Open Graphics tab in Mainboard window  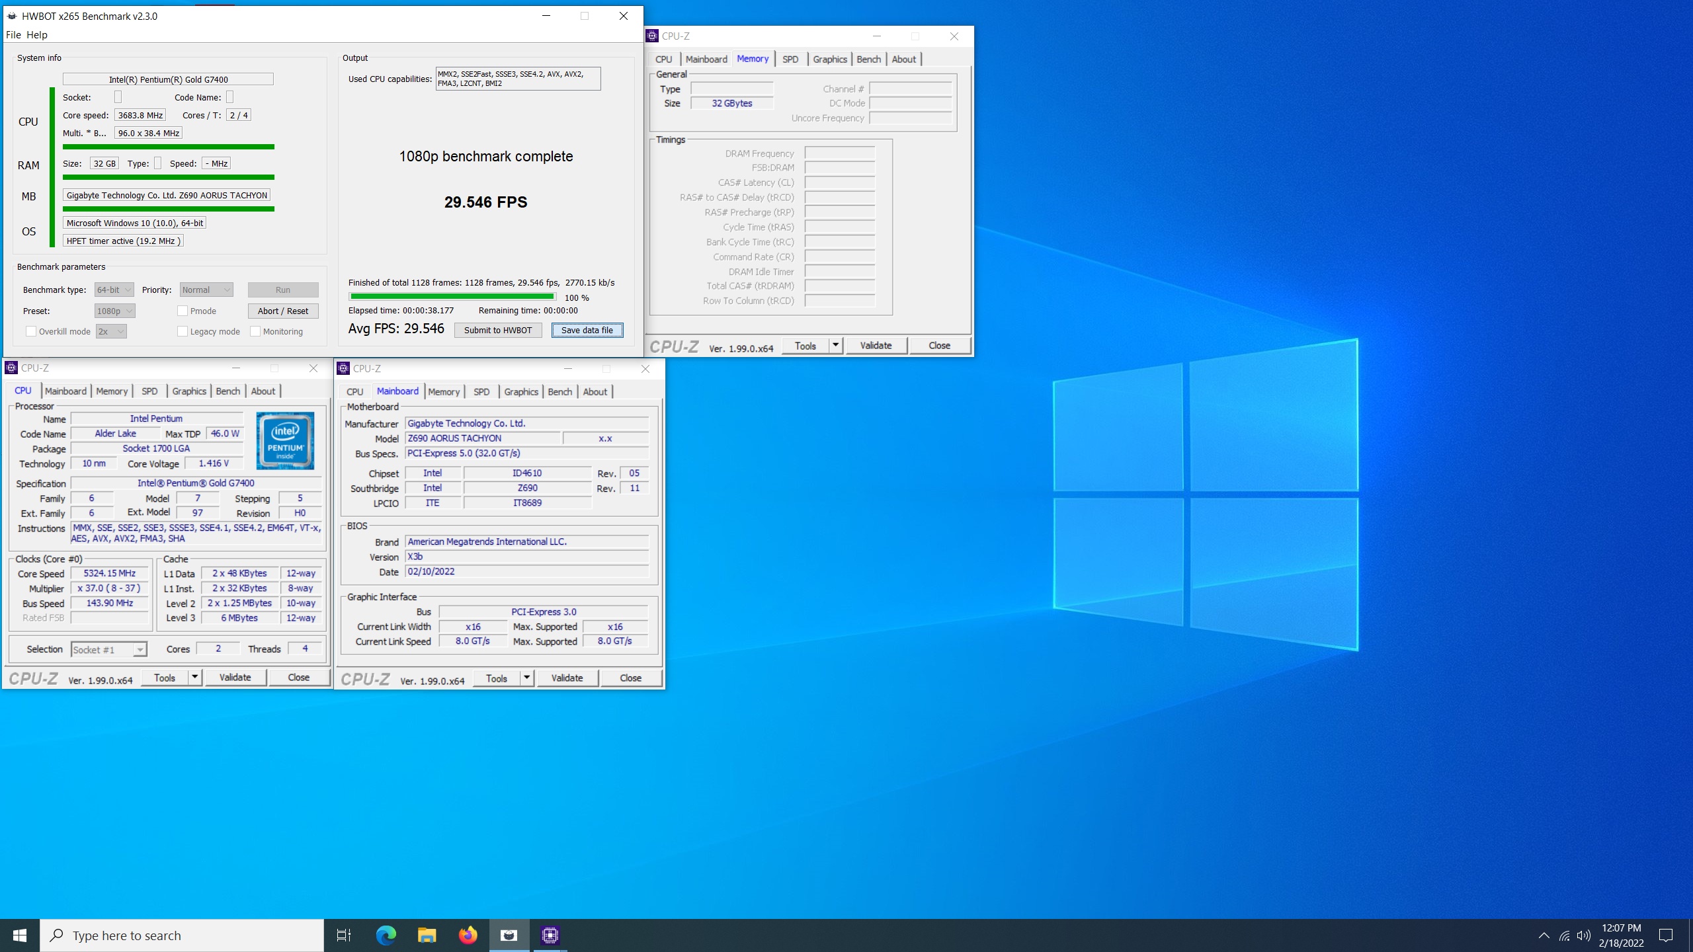[x=521, y=391]
